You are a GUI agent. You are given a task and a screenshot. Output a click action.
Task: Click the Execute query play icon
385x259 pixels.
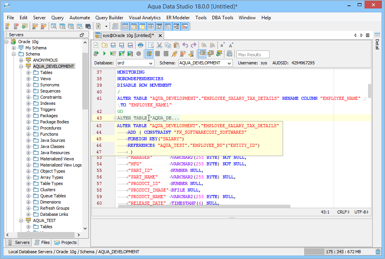click(105, 54)
